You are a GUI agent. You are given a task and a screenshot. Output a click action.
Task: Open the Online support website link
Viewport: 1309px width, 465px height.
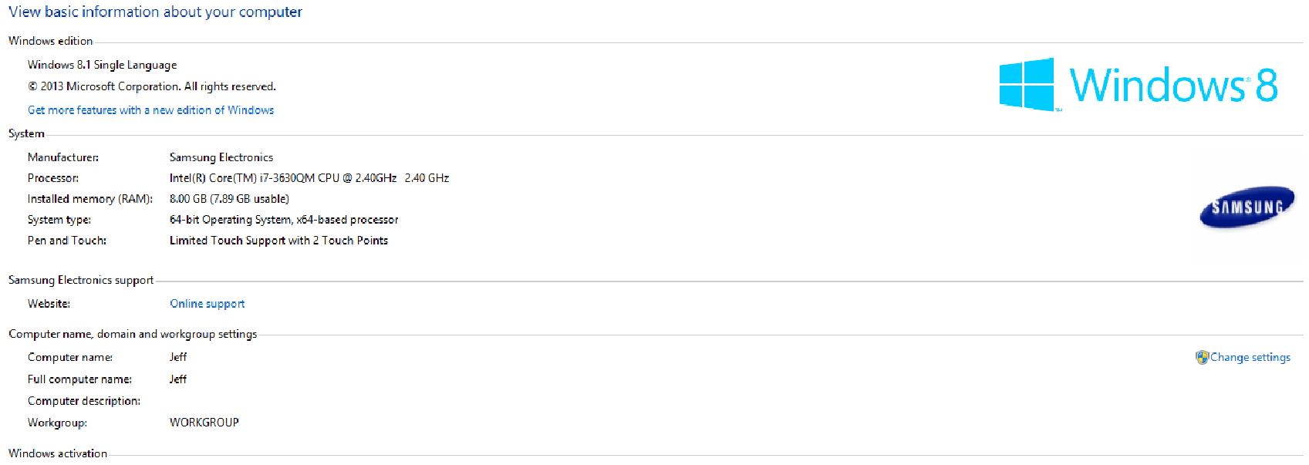pos(207,304)
